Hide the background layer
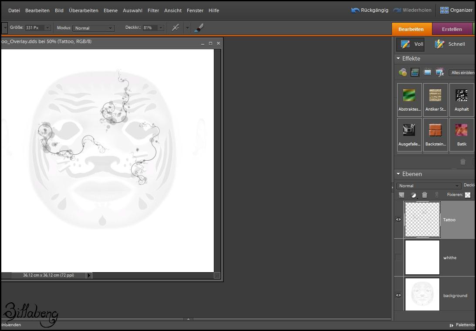Image resolution: width=476 pixels, height=331 pixels. [x=398, y=295]
